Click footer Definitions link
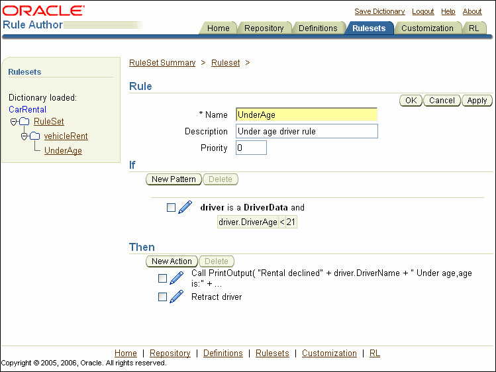The width and height of the screenshot is (496, 372). (x=223, y=353)
